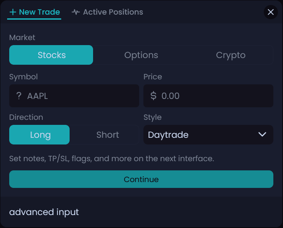Image resolution: width=283 pixels, height=228 pixels.
Task: Switch to the New Trade tab
Action: (39, 12)
